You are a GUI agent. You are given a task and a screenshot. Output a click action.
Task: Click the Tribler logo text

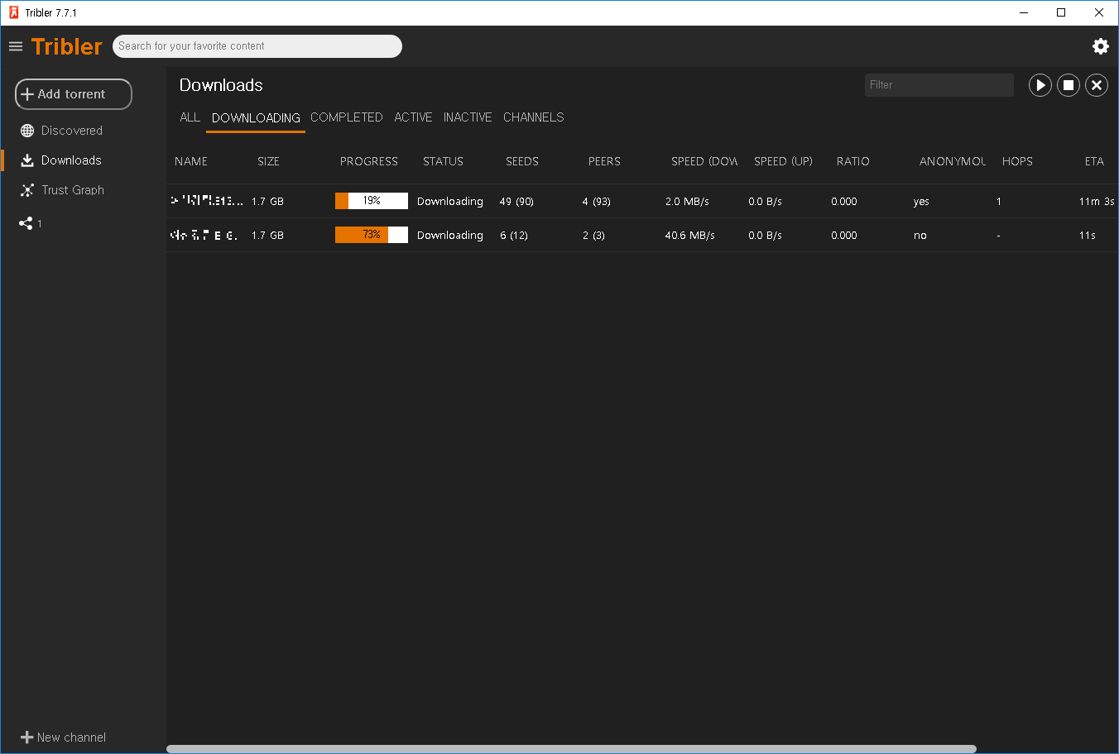67,46
